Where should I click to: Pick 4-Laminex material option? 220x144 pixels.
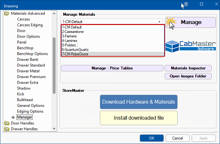(70, 41)
